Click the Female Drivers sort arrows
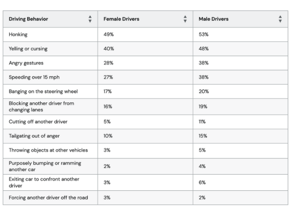 tap(185, 19)
